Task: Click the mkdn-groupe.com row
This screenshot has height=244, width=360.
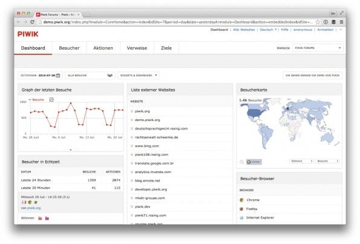Action: click(180, 198)
